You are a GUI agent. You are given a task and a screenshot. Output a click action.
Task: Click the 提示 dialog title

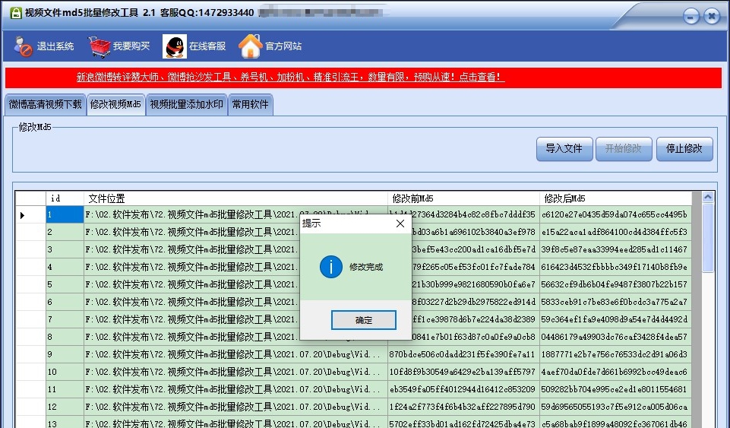[311, 224]
